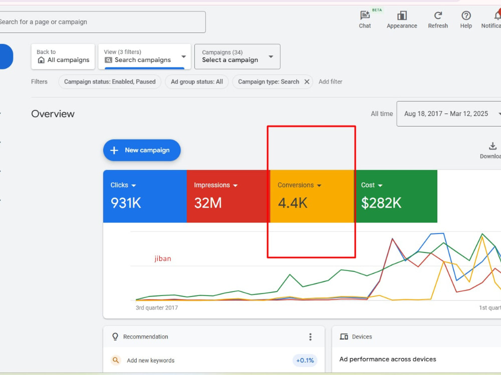Open the Impressions metric dropdown arrow
Screen dimensions: 501x375
235,185
